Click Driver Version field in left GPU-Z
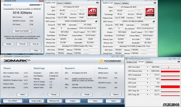This screenshot has width=181, height=107. [x=77, y=46]
